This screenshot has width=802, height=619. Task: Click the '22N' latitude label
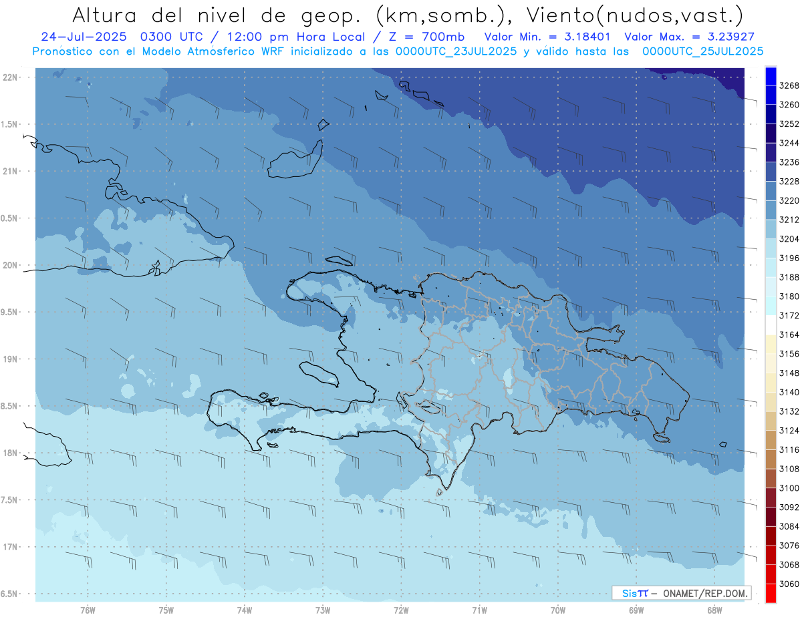click(x=10, y=77)
